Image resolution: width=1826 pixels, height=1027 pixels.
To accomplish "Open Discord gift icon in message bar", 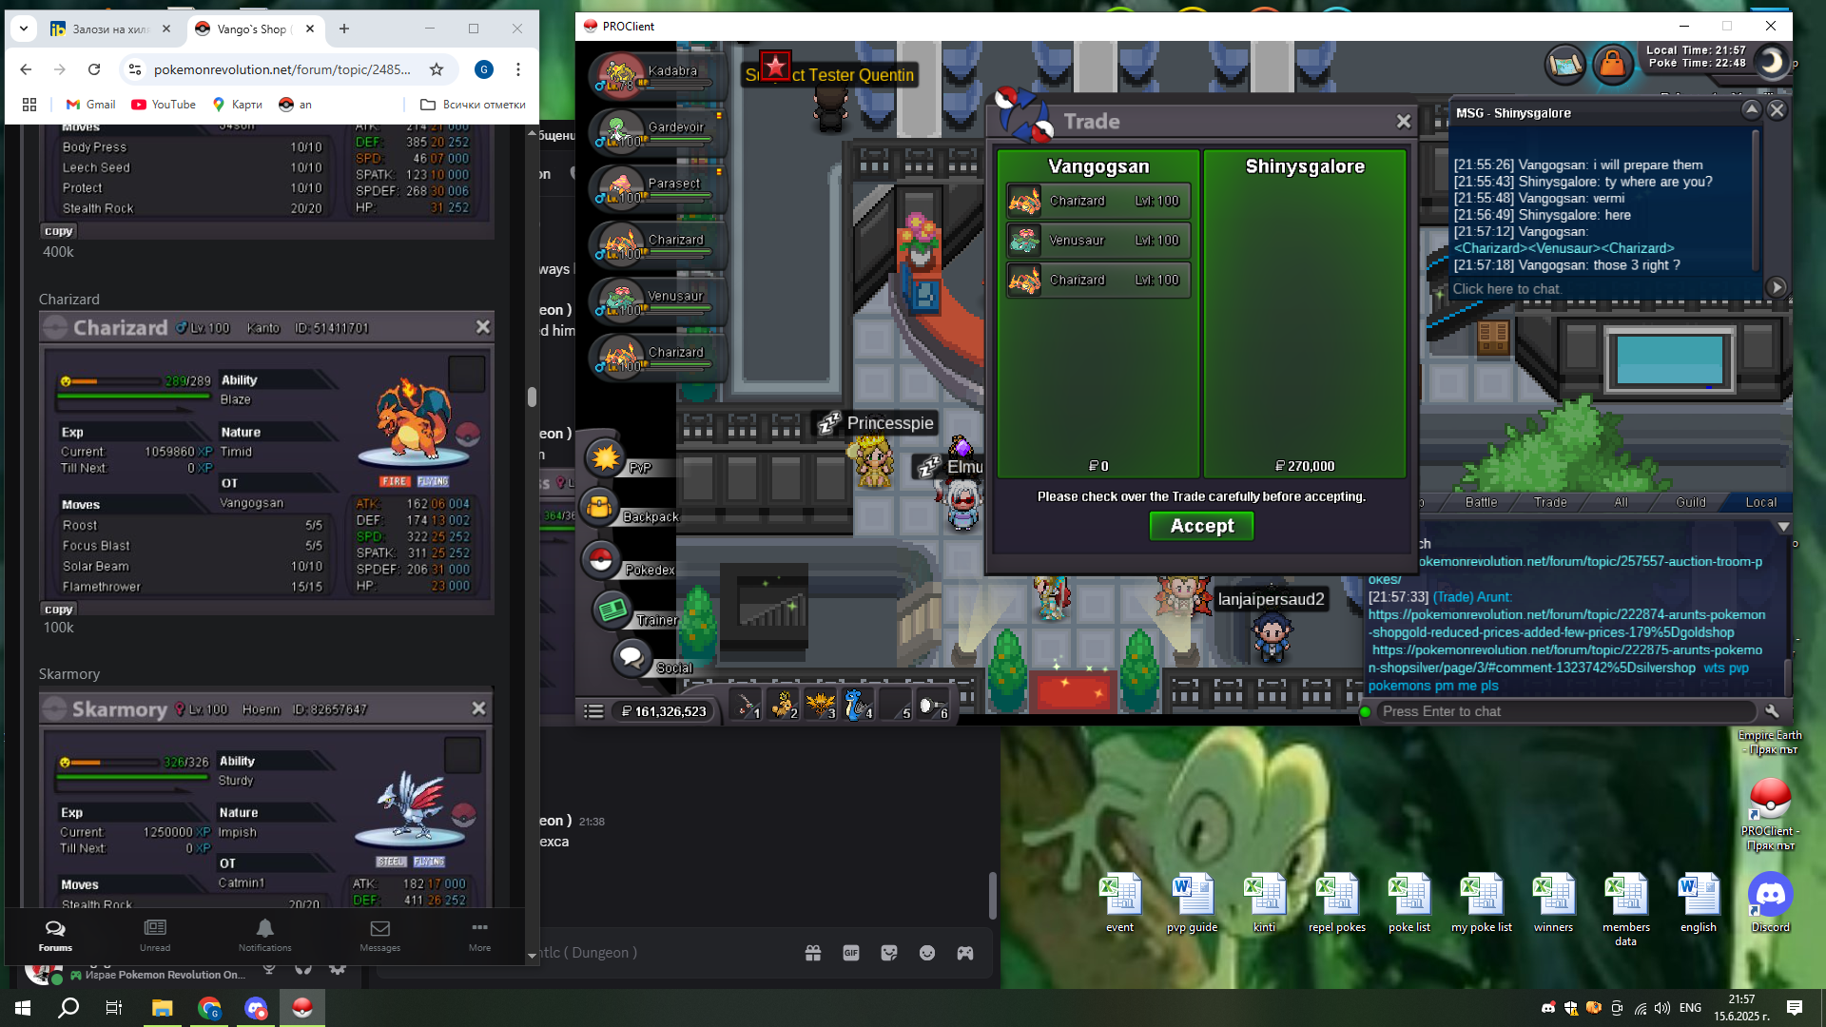I will pos(813,953).
